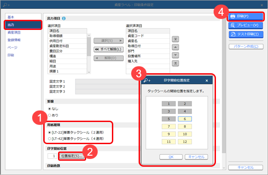The height and width of the screenshot is (175, 268).
Task: Select start position 8
Action: 185,127
